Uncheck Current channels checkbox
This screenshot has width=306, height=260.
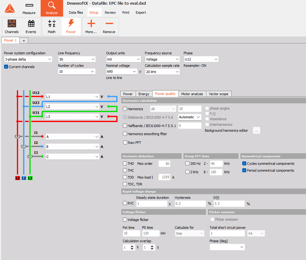click(6, 67)
